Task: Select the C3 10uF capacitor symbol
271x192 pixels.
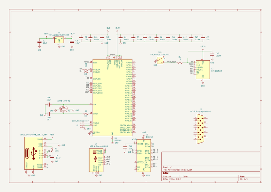Action: 72,42
